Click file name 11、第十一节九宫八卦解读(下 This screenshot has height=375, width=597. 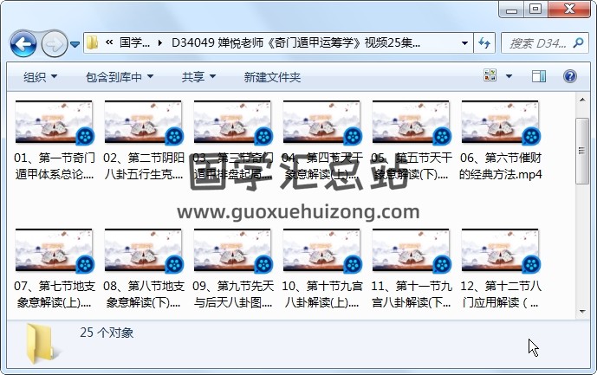click(x=412, y=294)
